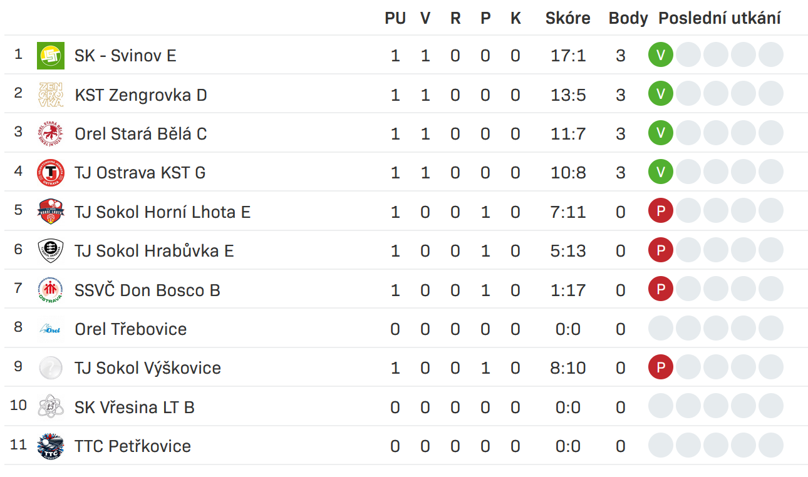Click the SK Vřesina LT B logo
Viewport: 808px width, 477px height.
(50, 407)
